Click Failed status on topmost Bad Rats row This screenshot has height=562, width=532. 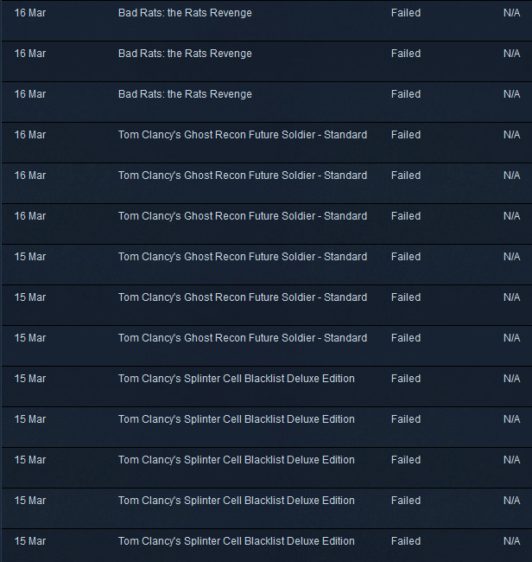pos(406,13)
